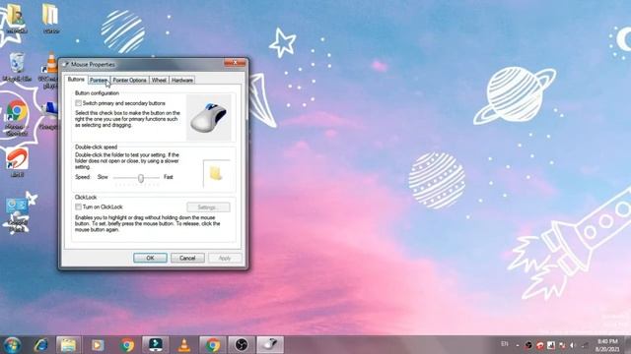The width and height of the screenshot is (631, 354).
Task: Click the volume speaker tray icon
Action: (574, 345)
